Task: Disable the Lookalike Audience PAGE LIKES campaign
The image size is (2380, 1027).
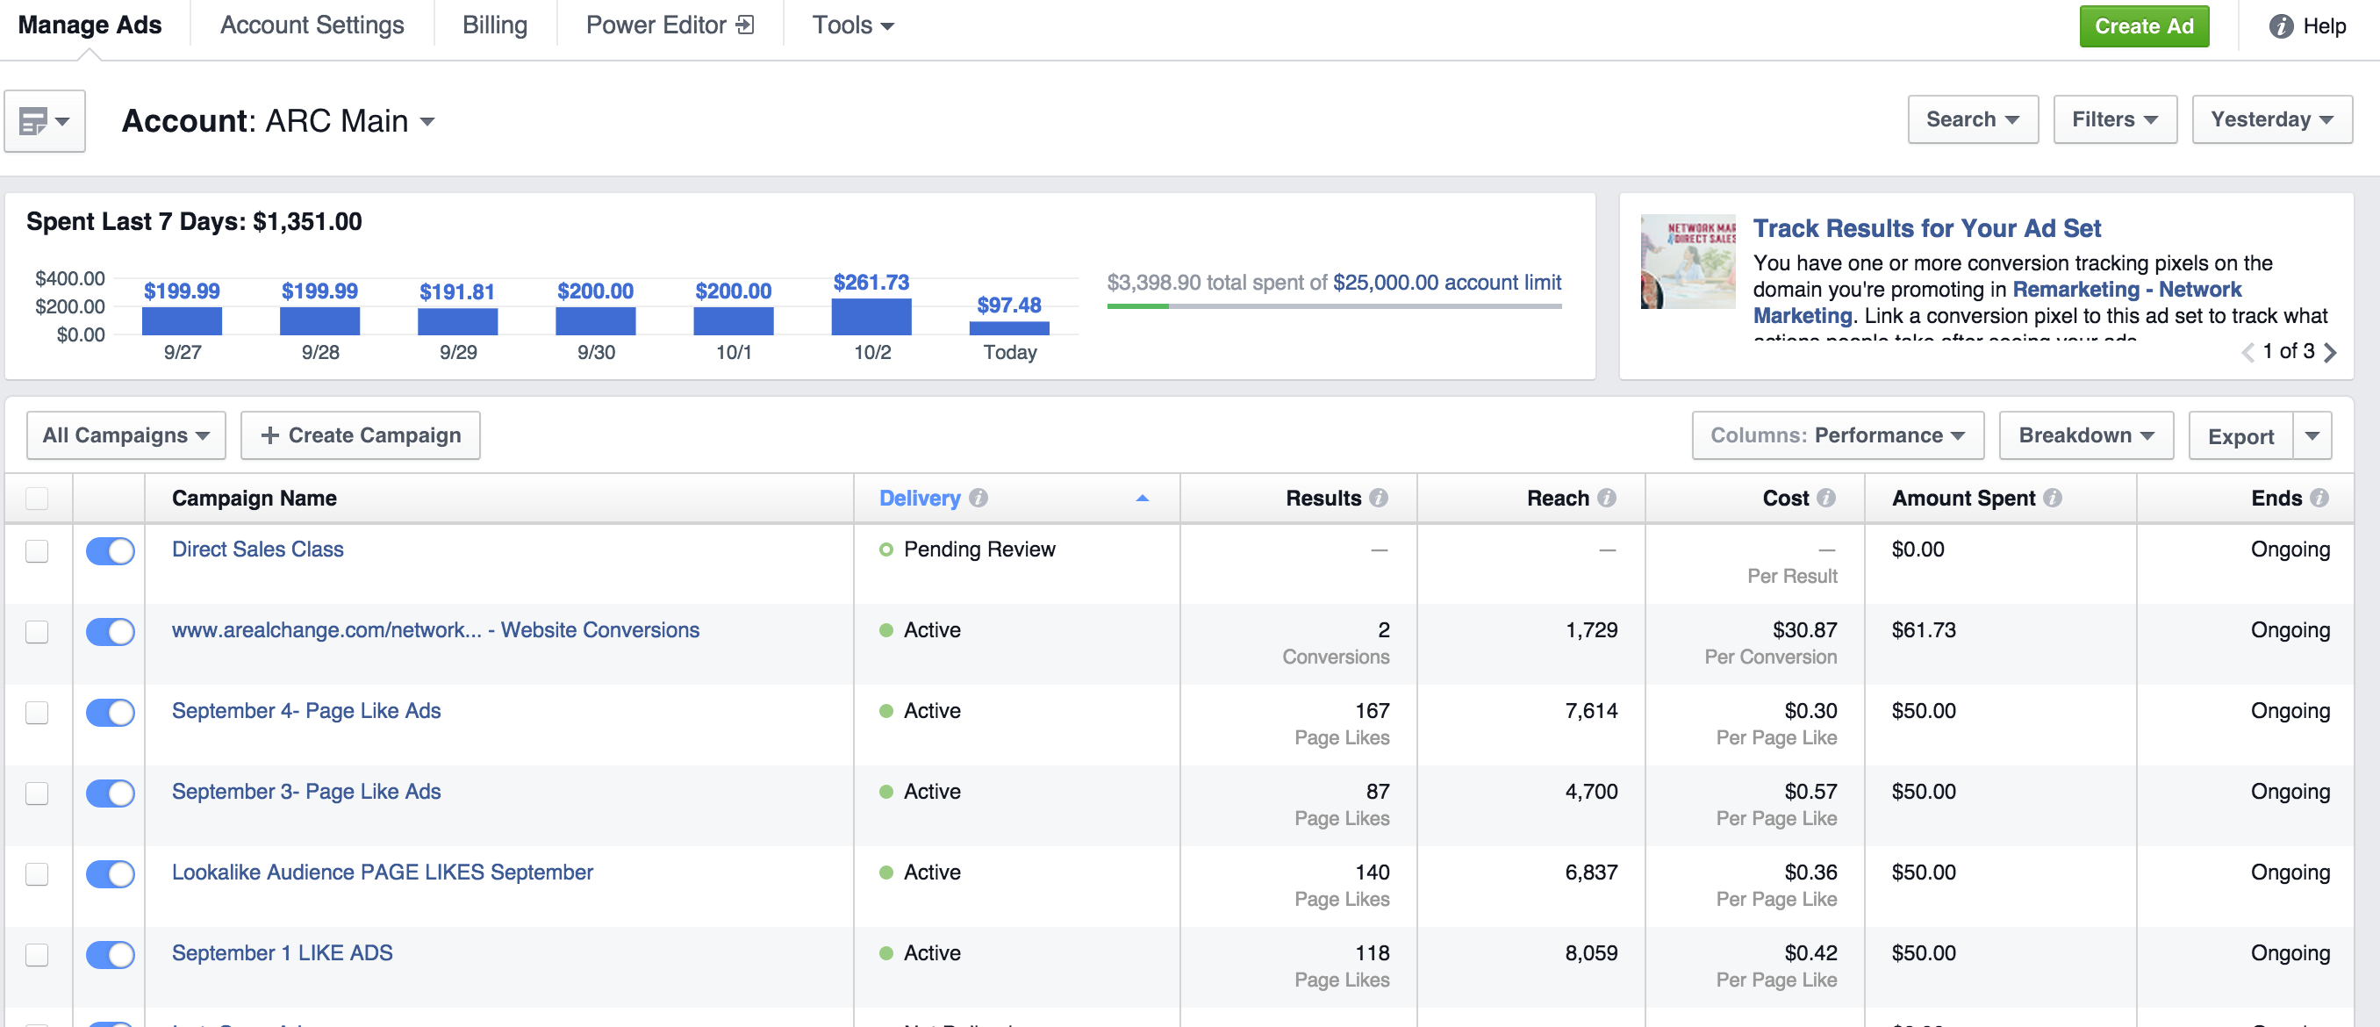Action: click(x=110, y=873)
